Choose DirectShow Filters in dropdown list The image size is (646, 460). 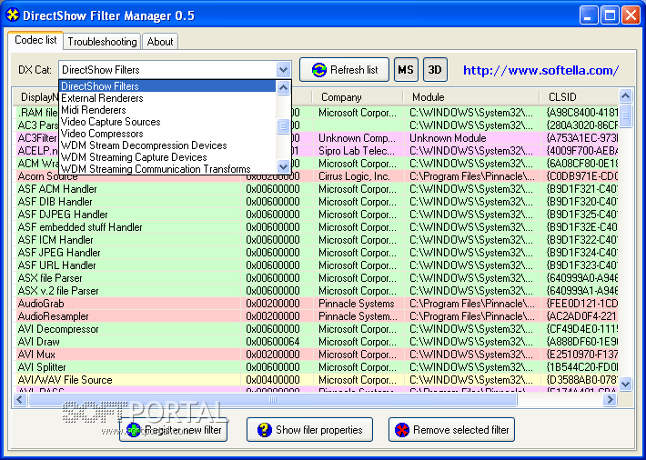tap(167, 86)
